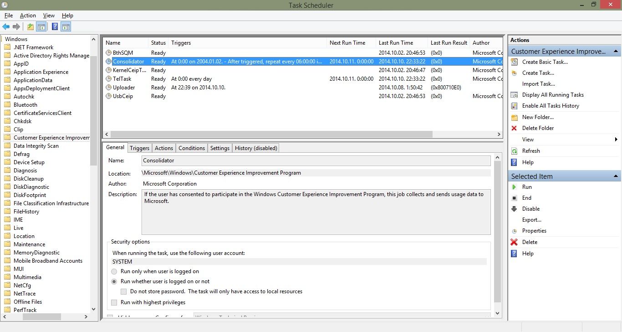
Task: Select the KernelCeipT... task row
Action: 303,70
